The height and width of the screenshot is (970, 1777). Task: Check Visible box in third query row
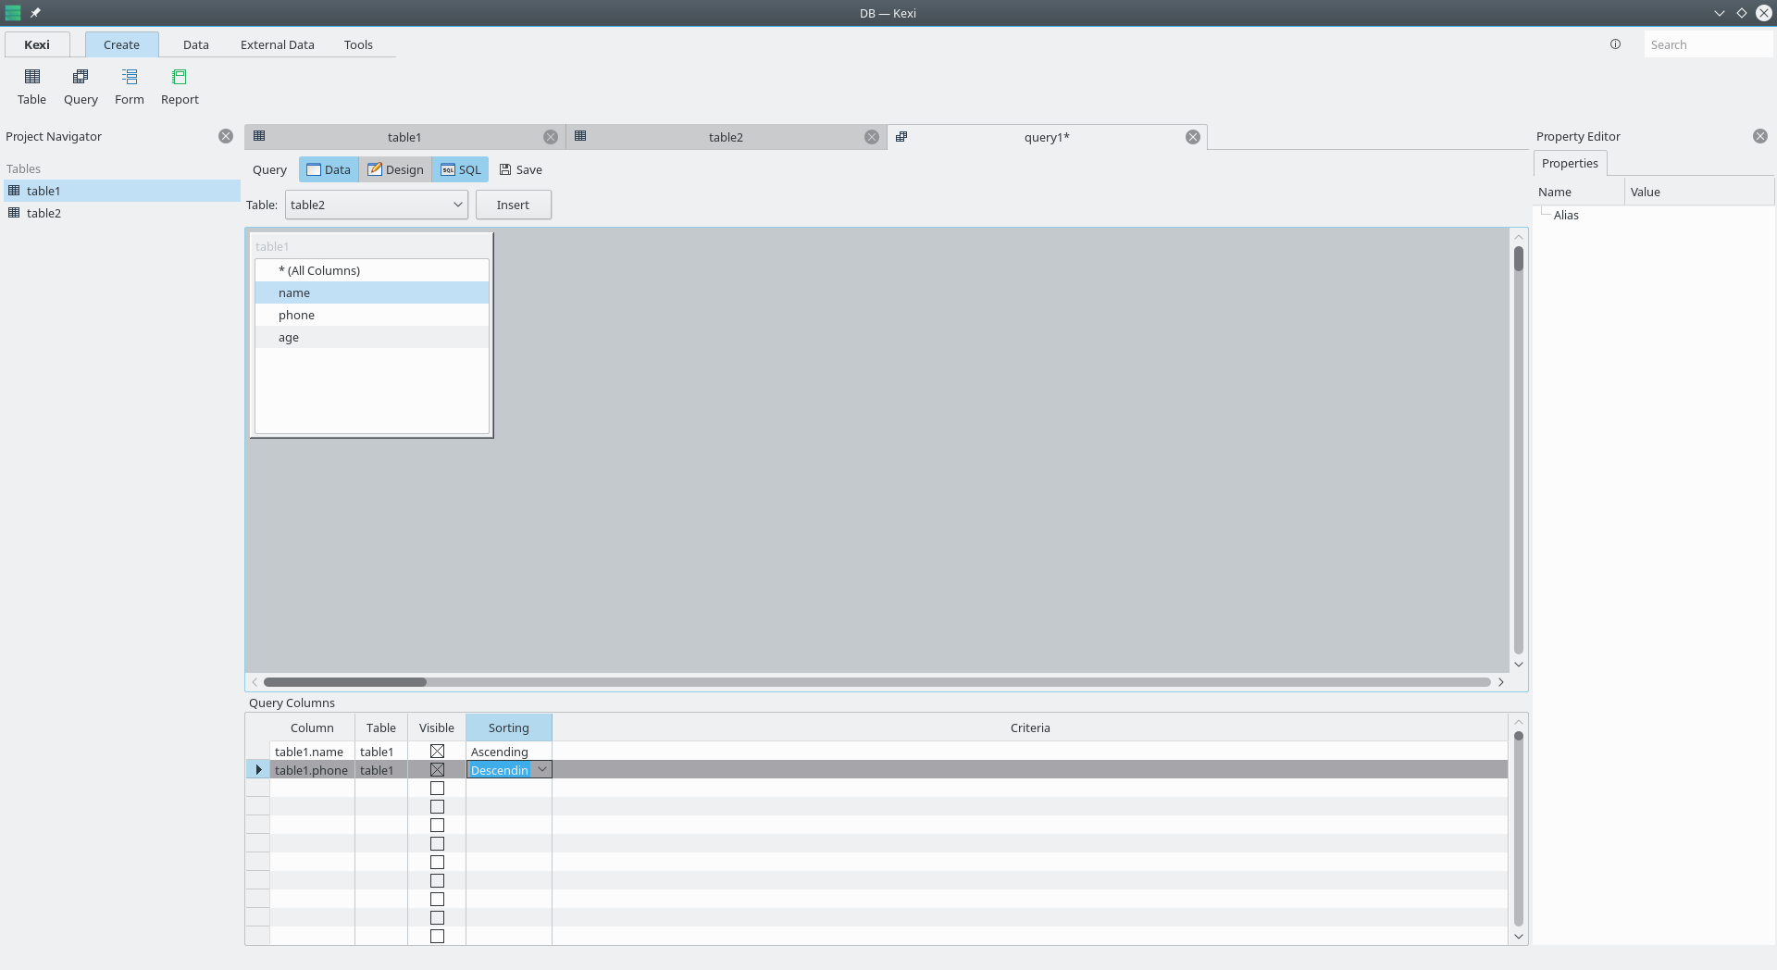tap(437, 789)
